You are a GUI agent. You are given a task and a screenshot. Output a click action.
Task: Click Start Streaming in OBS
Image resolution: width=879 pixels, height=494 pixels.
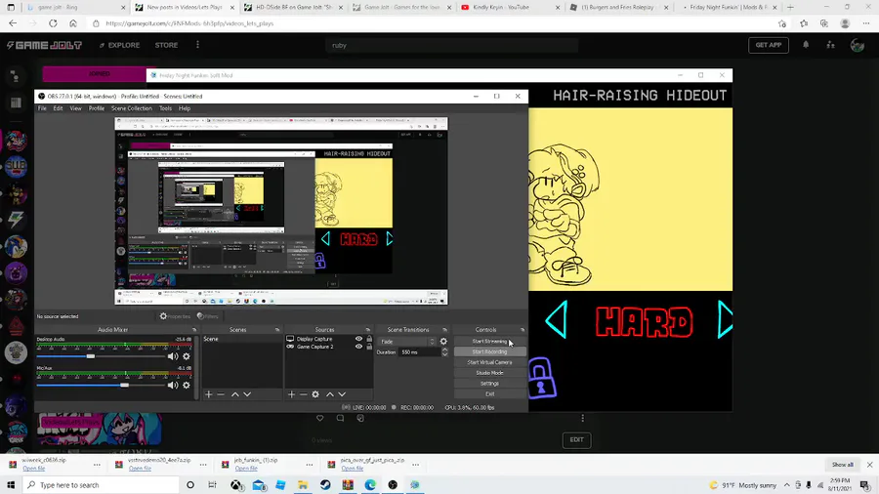489,341
